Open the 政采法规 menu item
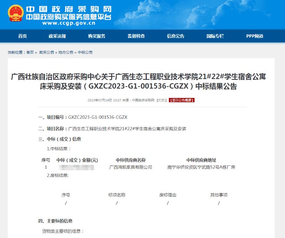The height and width of the screenshot is (238, 285). 57,36
